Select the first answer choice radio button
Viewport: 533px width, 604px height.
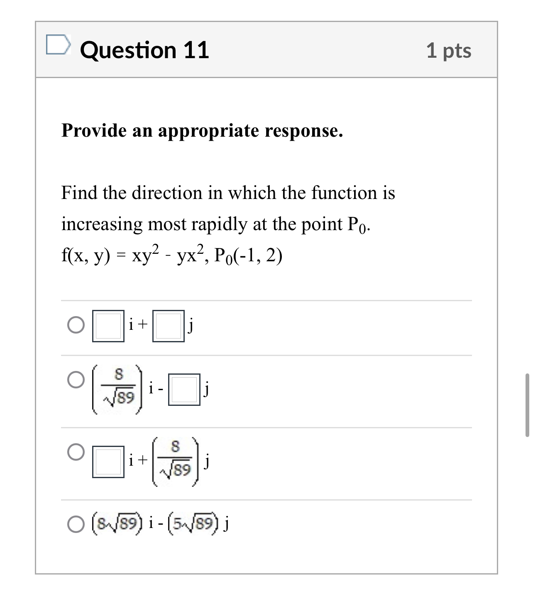pyautogui.click(x=75, y=324)
